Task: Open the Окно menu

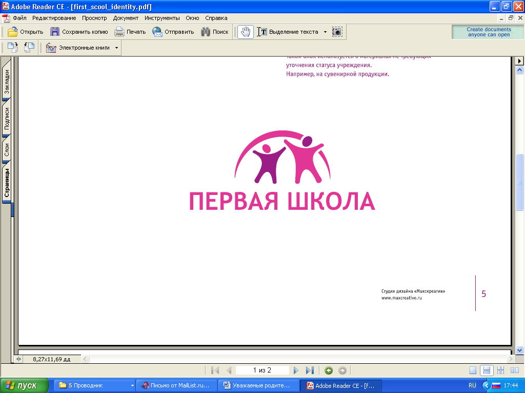Action: [x=193, y=18]
